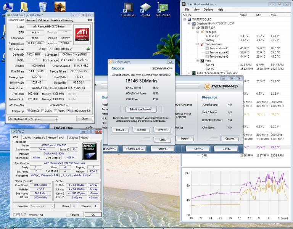Check the Temperature #1 plot checkbox
The image size is (293, 229).
pos(207,48)
